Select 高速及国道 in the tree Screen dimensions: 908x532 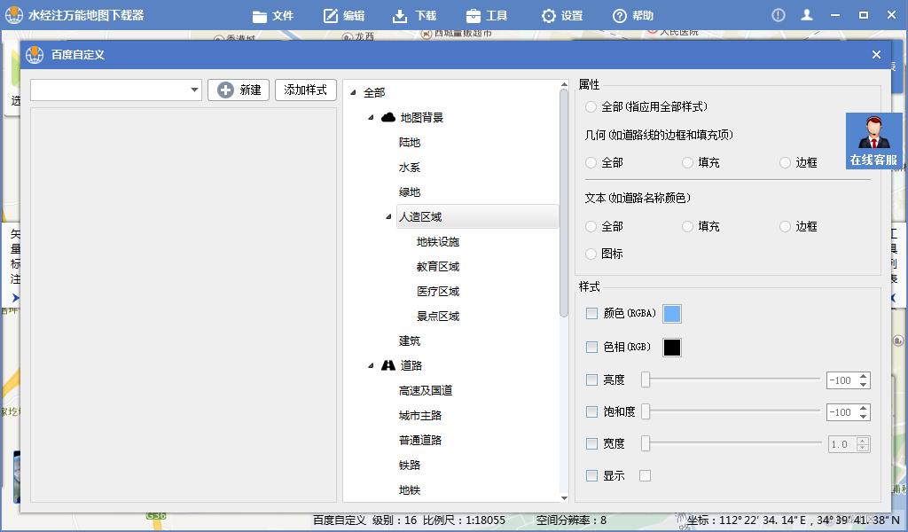click(425, 390)
